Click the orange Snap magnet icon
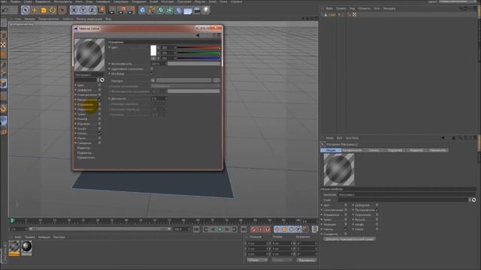The width and height of the screenshot is (481, 270). (4, 108)
